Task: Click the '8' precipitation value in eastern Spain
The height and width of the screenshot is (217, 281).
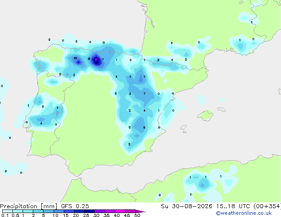Action: click(x=144, y=128)
